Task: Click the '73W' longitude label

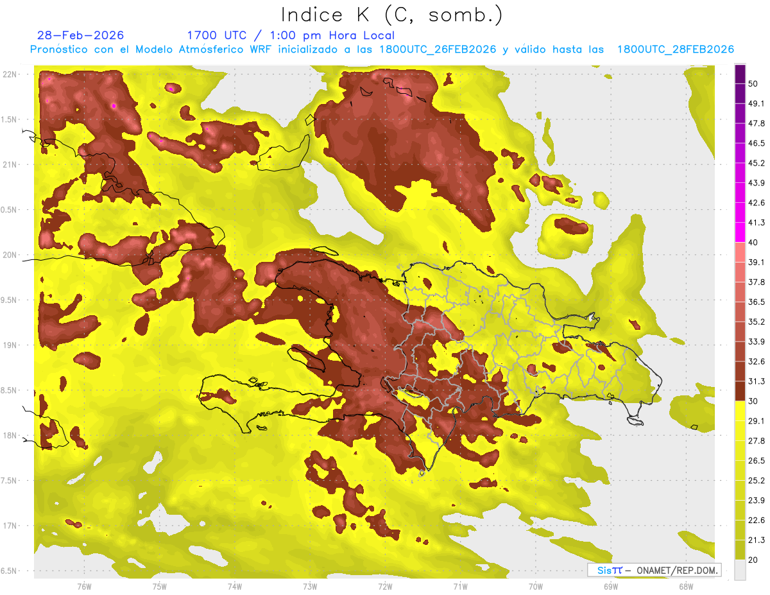Action: coord(310,586)
